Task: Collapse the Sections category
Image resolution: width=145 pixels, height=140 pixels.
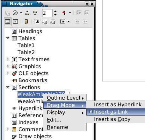Action: pos(8,87)
